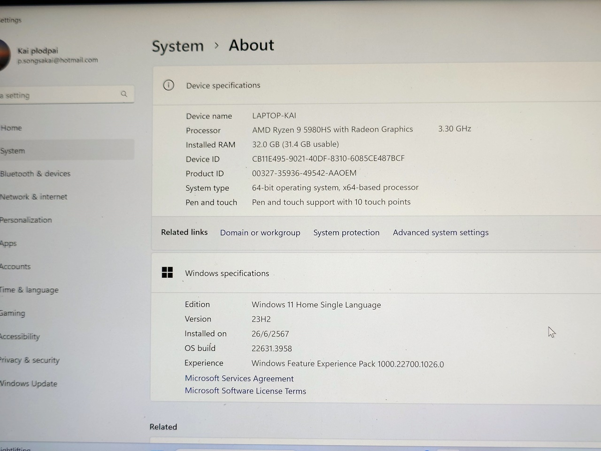The height and width of the screenshot is (451, 601).
Task: Click the Related links label
Action: (184, 232)
